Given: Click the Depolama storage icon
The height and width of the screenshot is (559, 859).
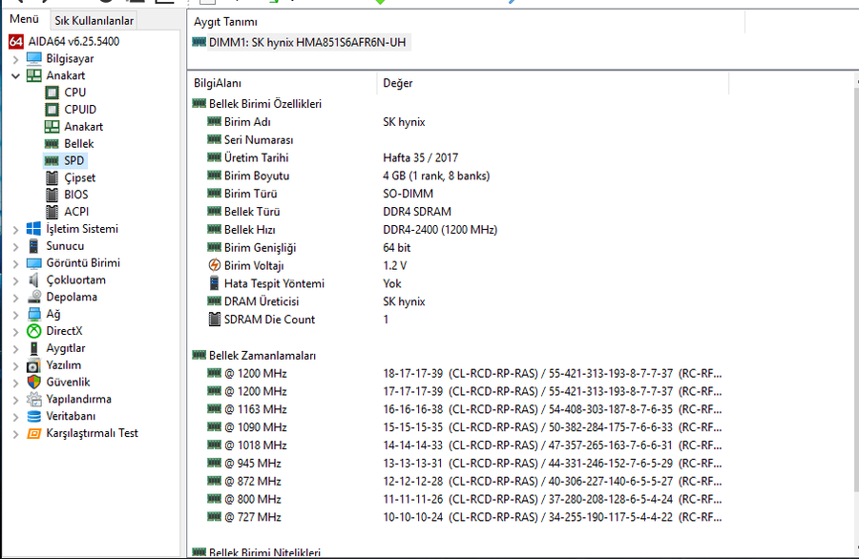Looking at the screenshot, I should pos(34,297).
